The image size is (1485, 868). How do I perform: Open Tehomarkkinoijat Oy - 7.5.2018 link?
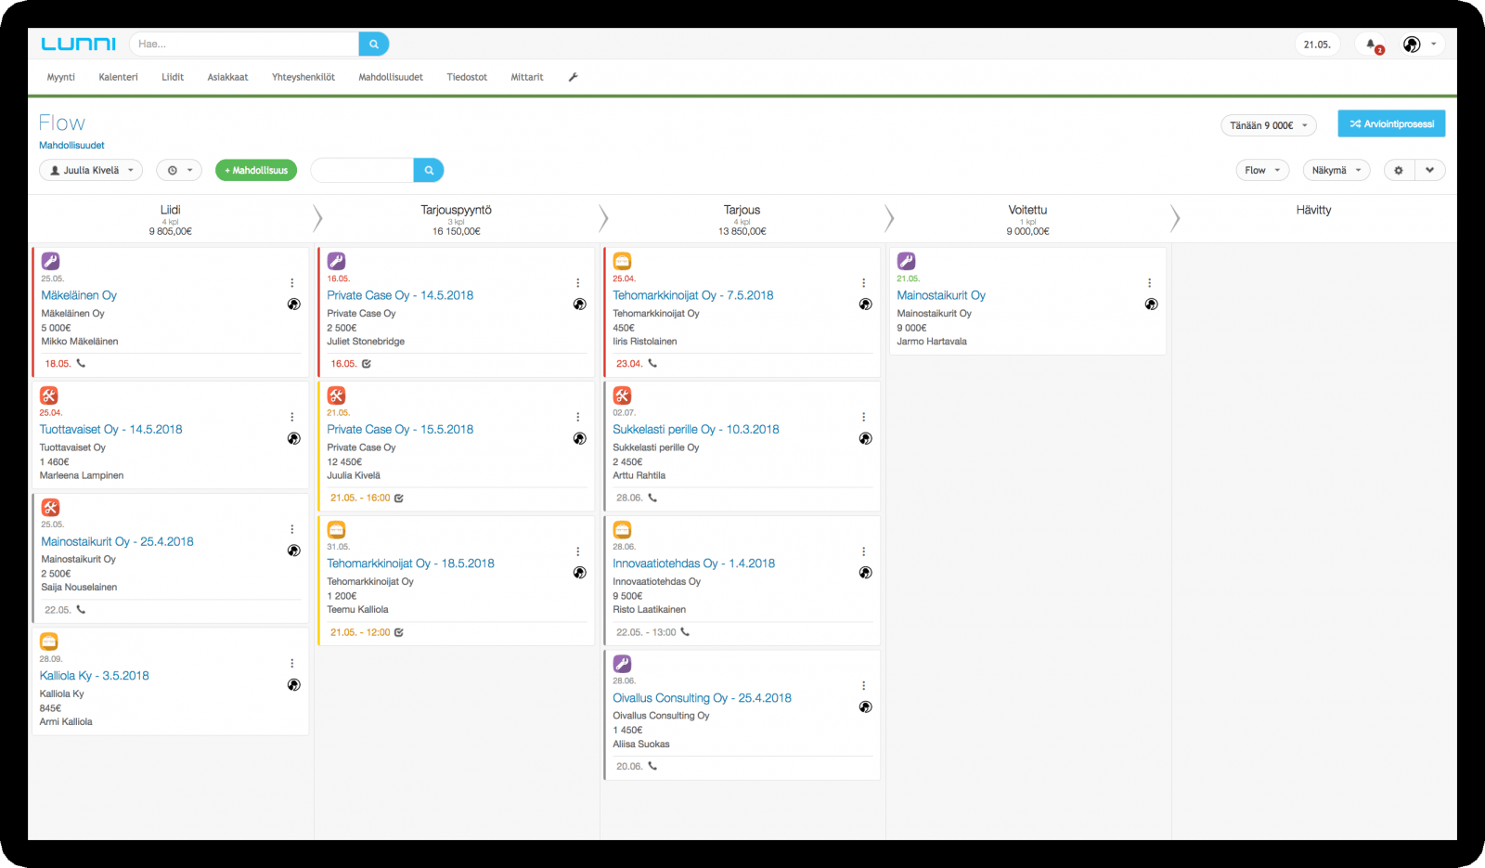pyautogui.click(x=692, y=295)
